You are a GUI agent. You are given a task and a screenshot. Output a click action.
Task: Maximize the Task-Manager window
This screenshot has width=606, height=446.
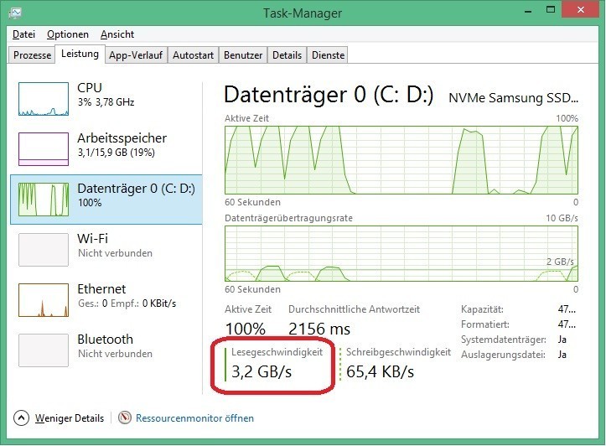(x=551, y=10)
